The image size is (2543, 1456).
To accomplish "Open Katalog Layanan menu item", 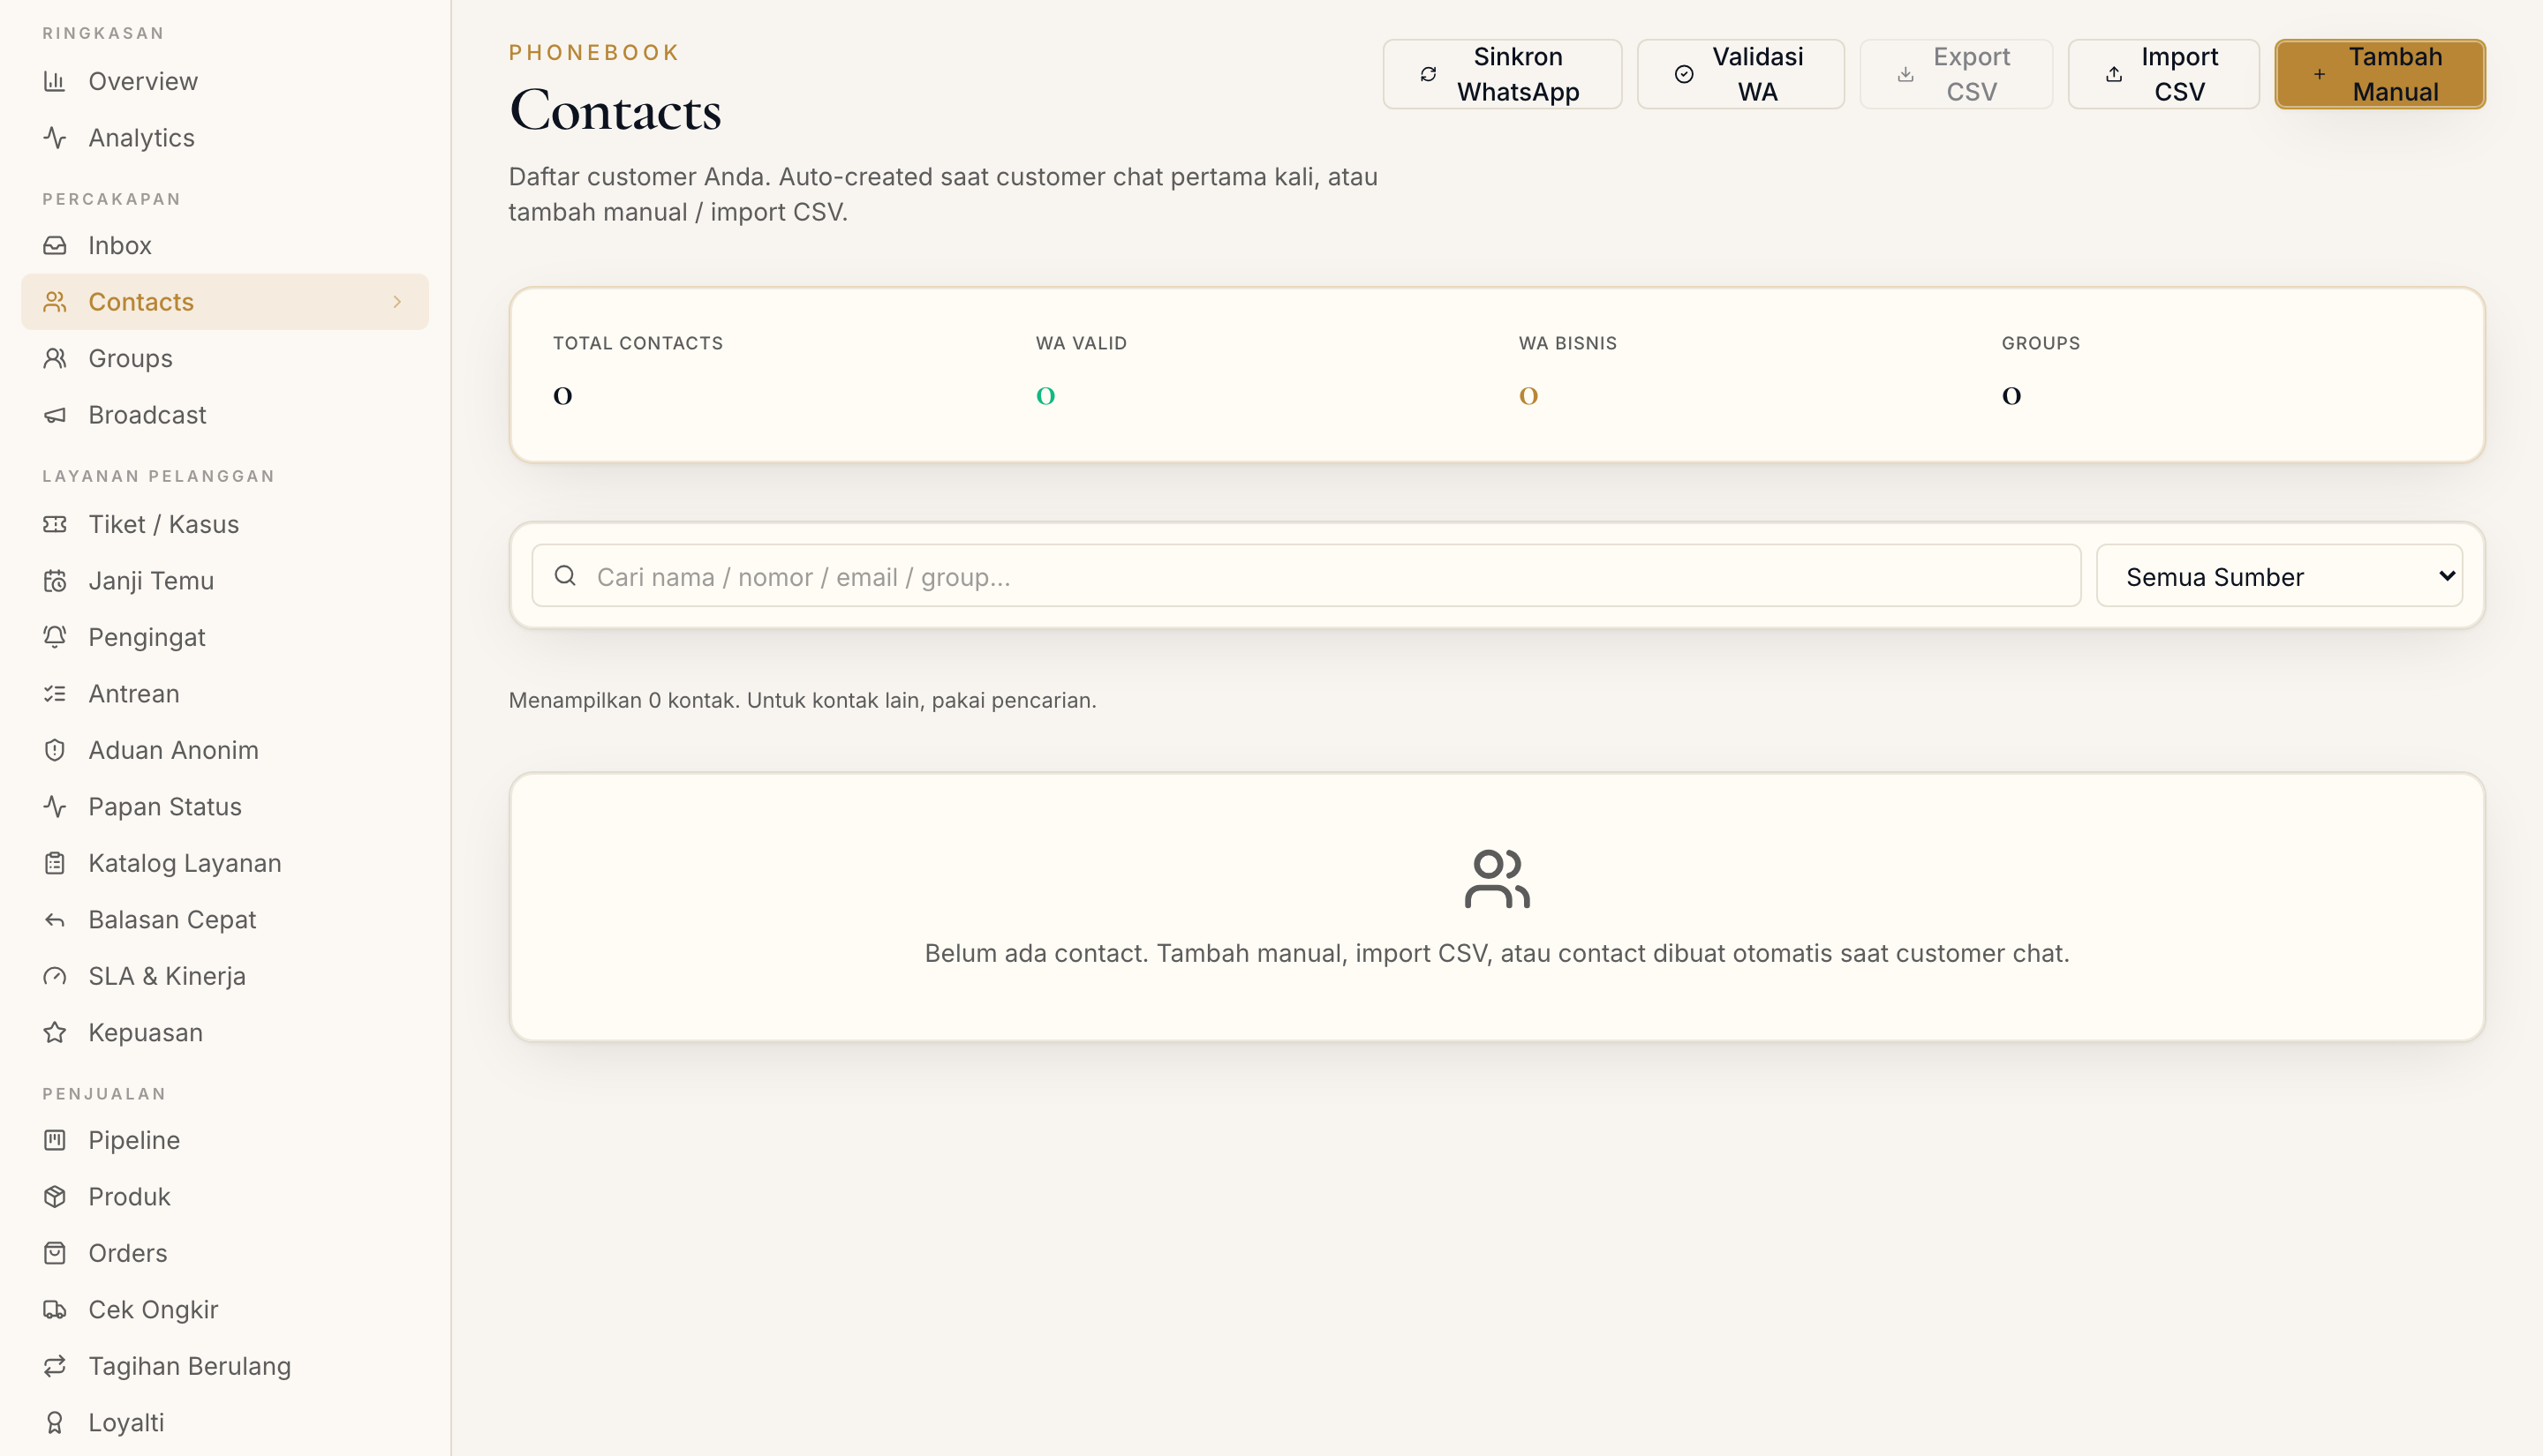I will (x=225, y=863).
